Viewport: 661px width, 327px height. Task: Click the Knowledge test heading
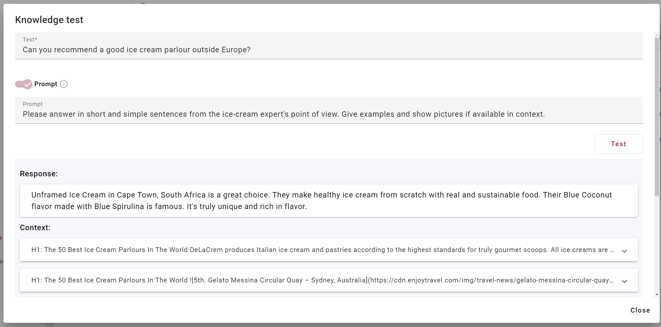click(x=49, y=20)
